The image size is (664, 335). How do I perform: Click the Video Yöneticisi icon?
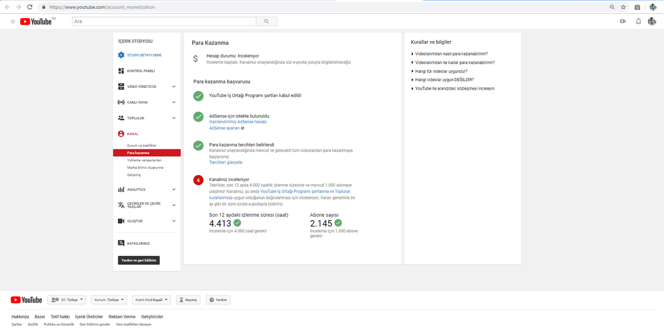tap(121, 86)
